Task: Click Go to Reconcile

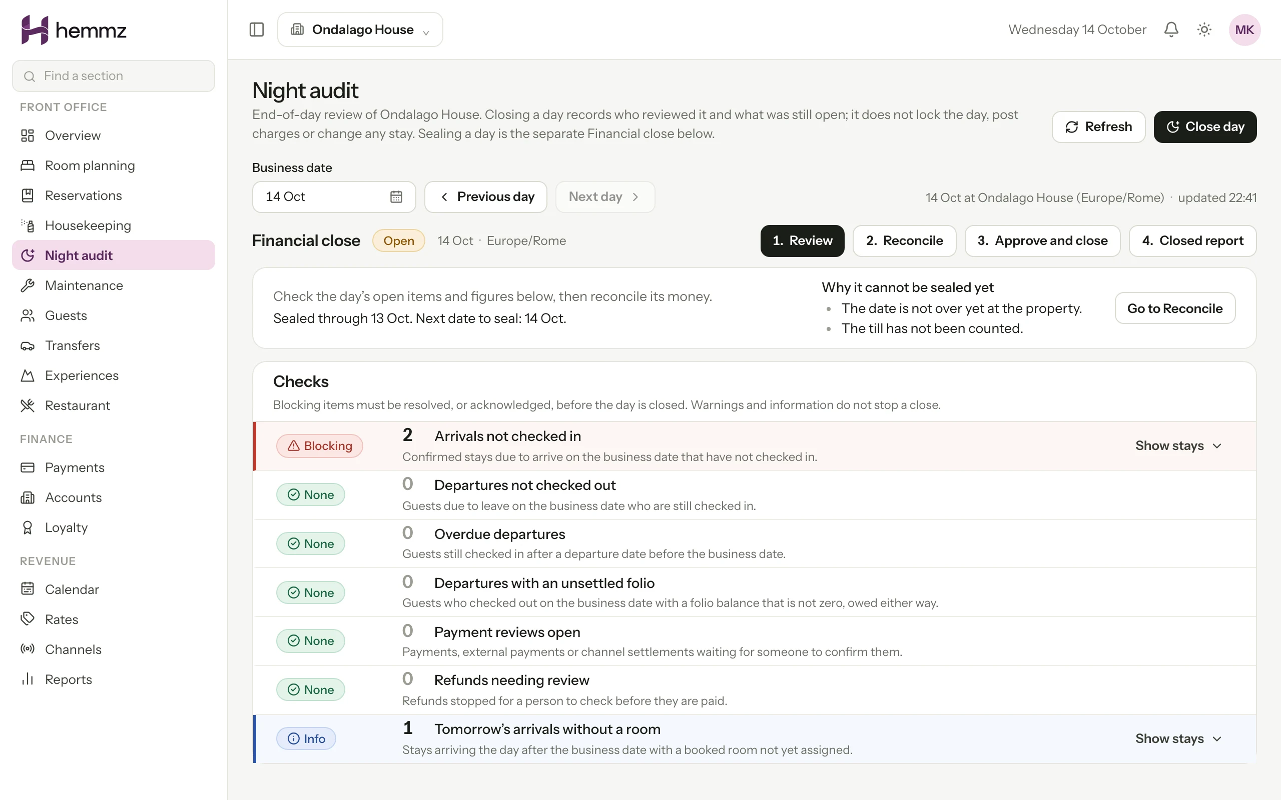Action: 1174,308
